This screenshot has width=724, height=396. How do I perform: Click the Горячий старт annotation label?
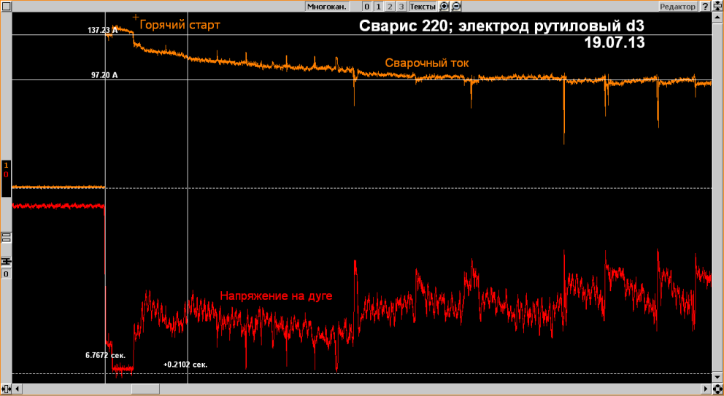[180, 25]
